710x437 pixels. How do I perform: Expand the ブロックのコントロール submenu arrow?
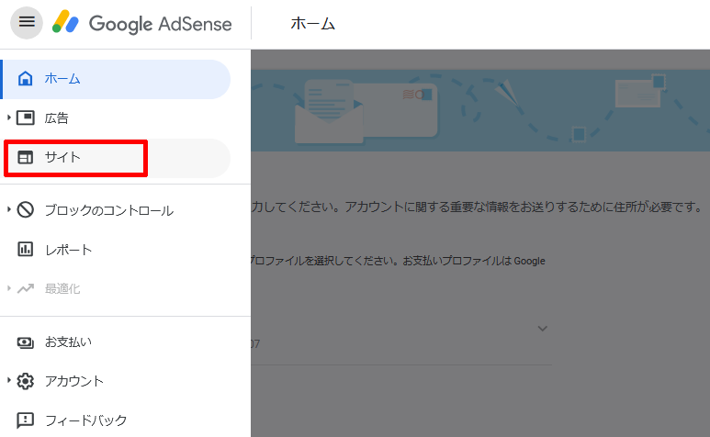(x=8, y=209)
